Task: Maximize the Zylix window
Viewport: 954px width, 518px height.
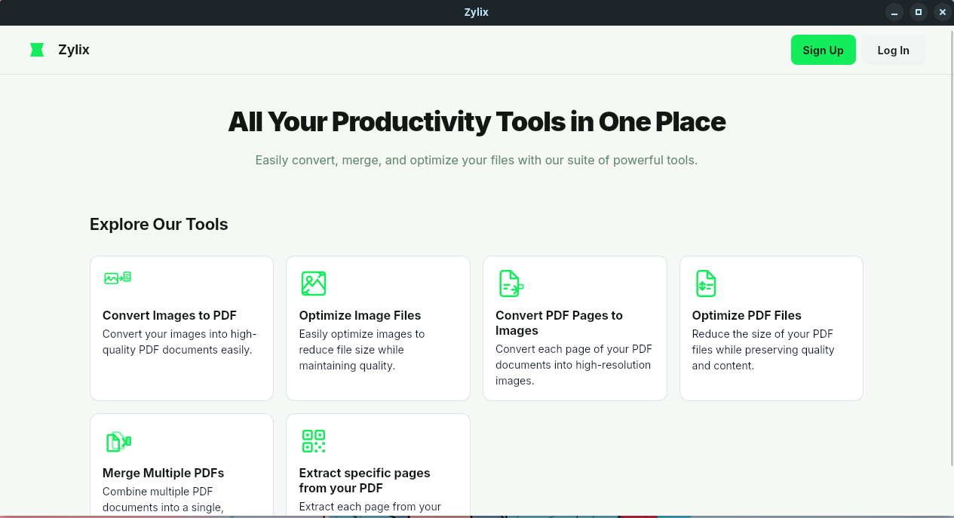Action: click(919, 12)
